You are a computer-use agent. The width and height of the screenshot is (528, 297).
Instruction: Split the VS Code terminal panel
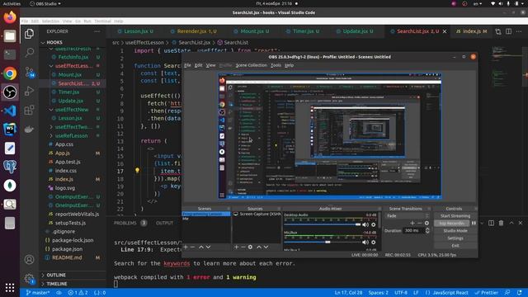tap(492, 223)
